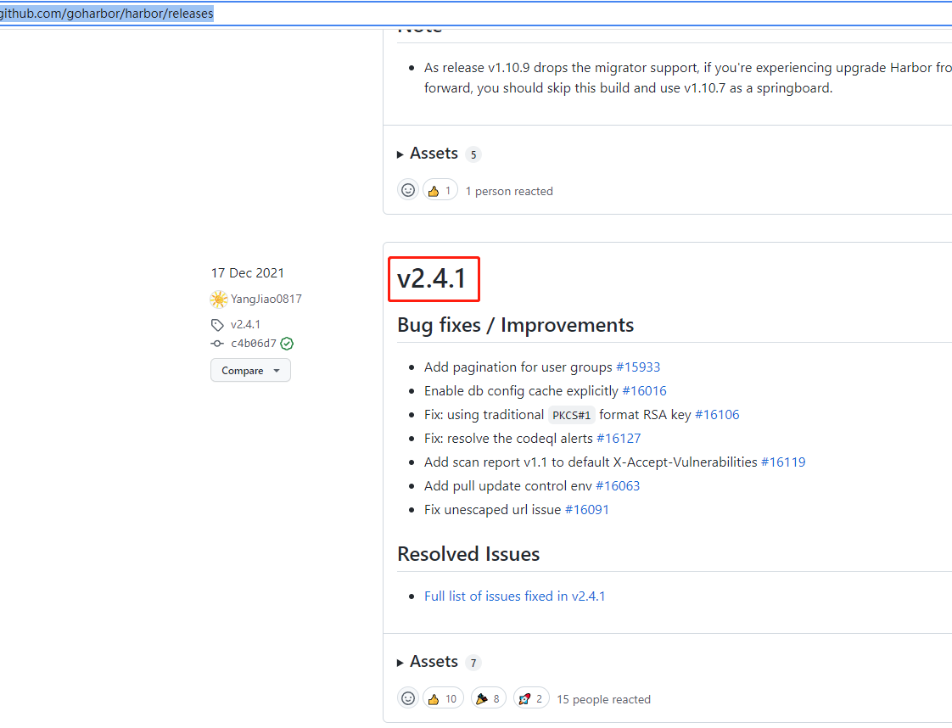Add reaction smiley on the 1 person reacted row
This screenshot has width=952, height=728.
click(408, 190)
